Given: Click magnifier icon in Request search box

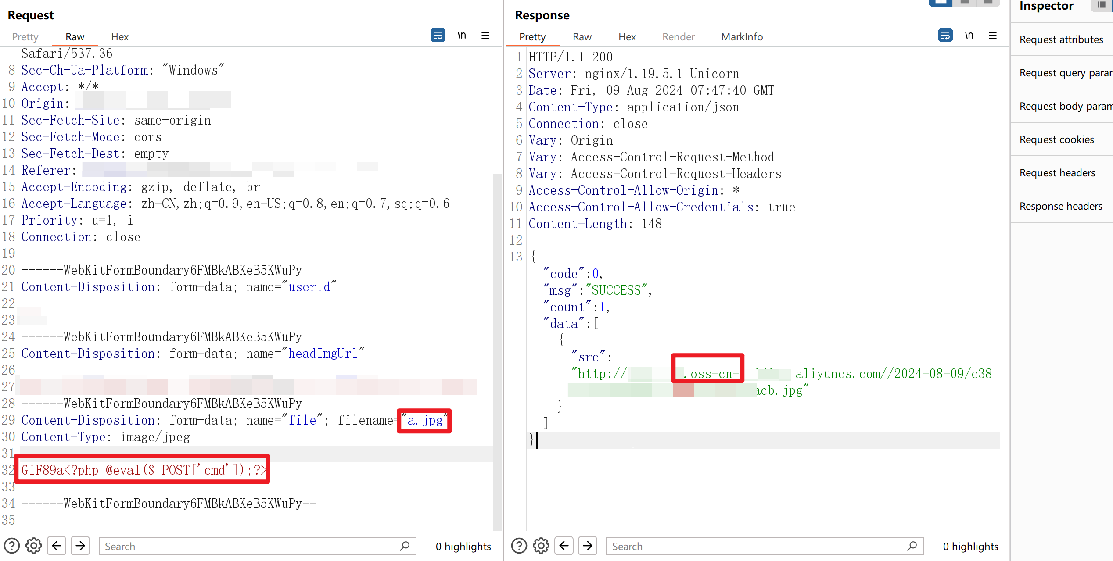Looking at the screenshot, I should click(x=405, y=546).
